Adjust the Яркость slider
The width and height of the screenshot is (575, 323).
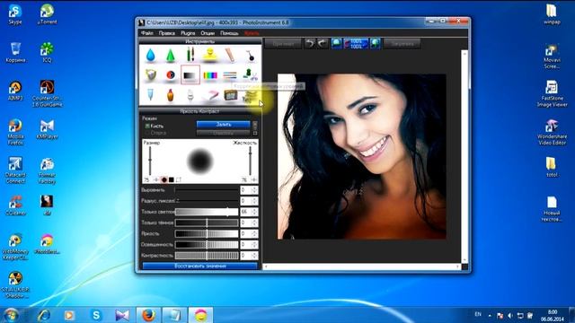pyautogui.click(x=207, y=233)
